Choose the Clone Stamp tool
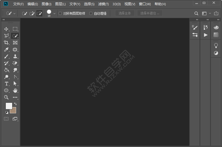The image size is (222, 147). point(15,56)
